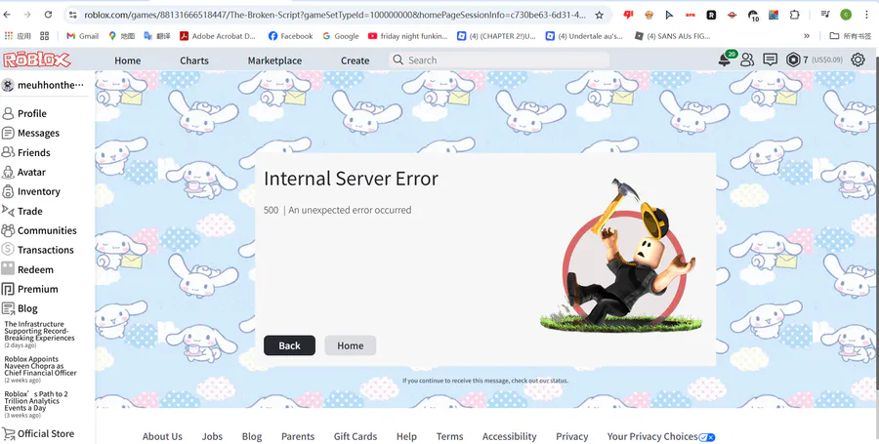Open the Terms footer link
879x444 pixels.
(449, 437)
